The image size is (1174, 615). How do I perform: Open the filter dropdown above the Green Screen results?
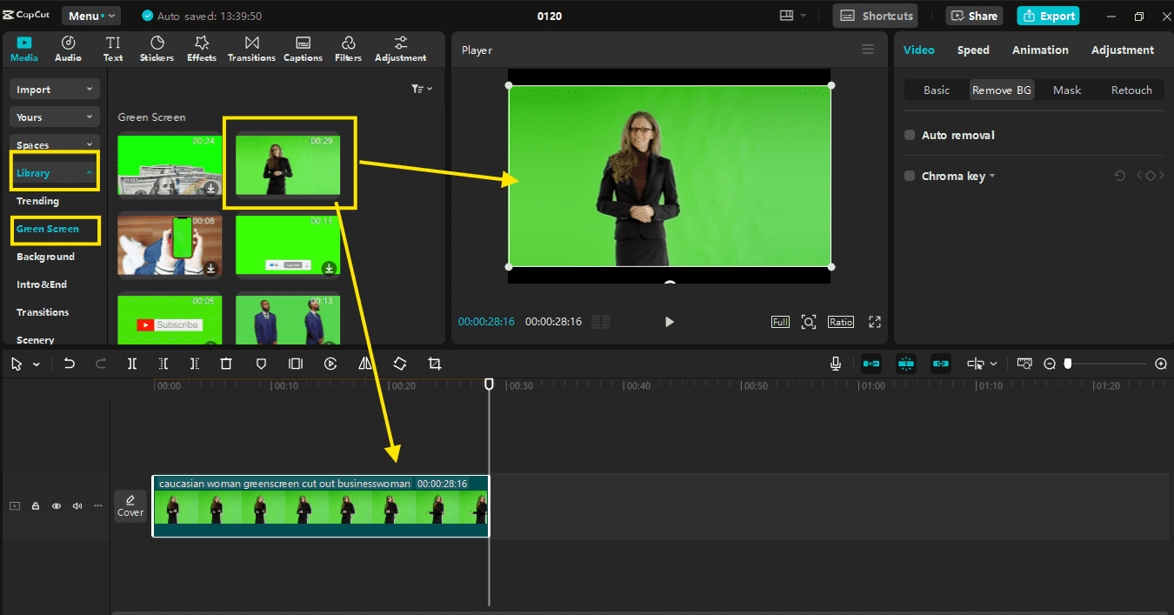coord(420,88)
